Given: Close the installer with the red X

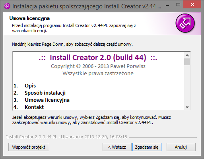Looking at the screenshot, I should pyautogui.click(x=192, y=5).
